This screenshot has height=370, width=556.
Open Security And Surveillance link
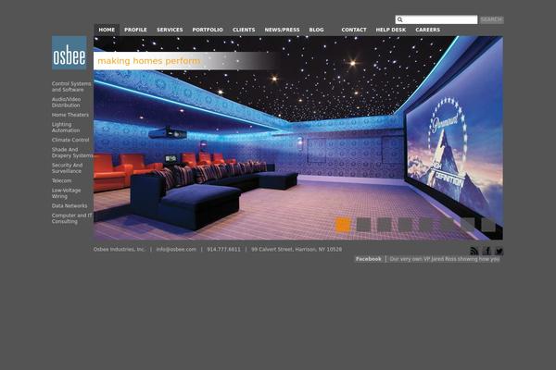[67, 168]
